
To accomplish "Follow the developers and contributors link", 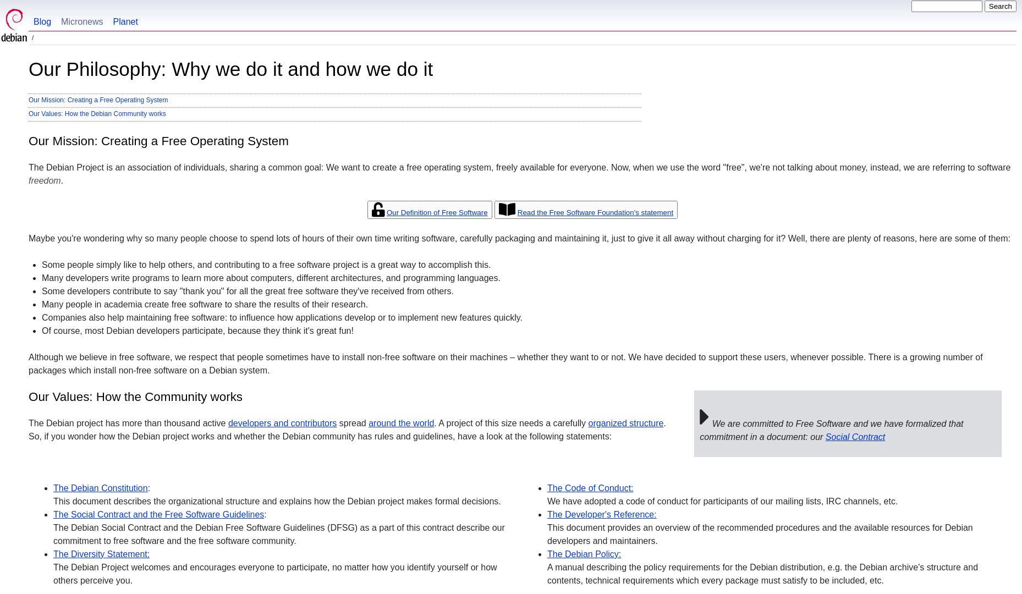I will coord(282,423).
